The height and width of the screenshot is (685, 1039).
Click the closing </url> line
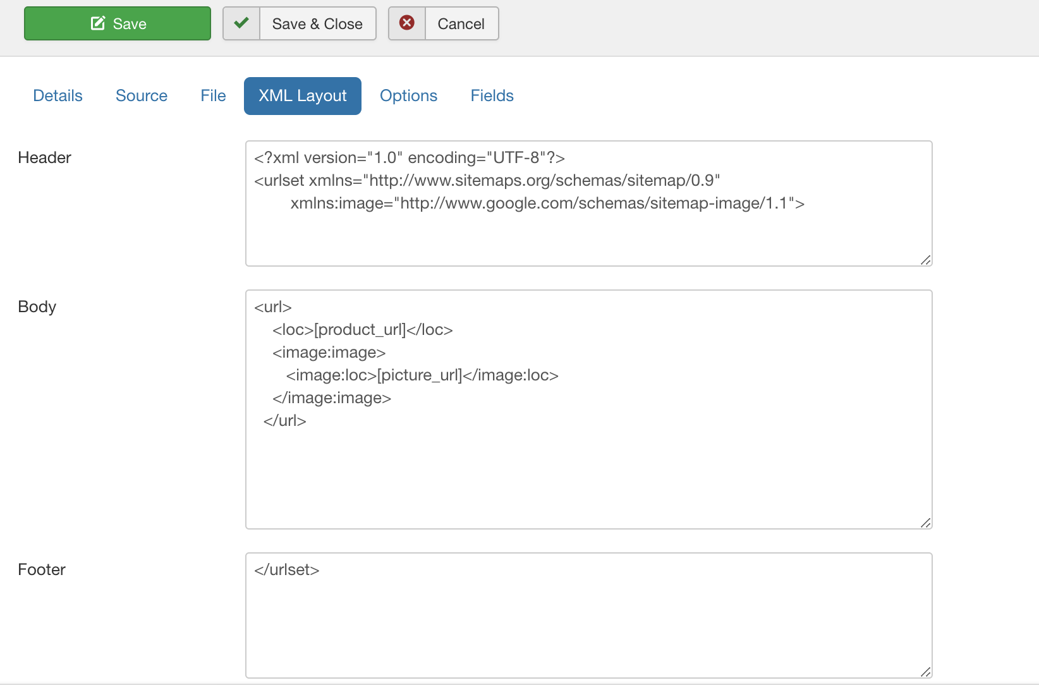point(285,421)
